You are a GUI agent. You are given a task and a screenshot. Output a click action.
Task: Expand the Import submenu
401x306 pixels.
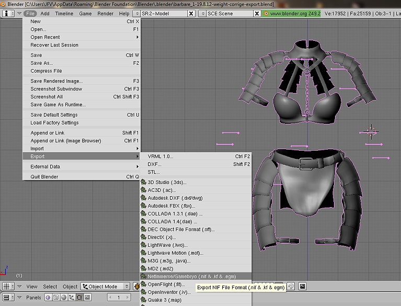(x=82, y=149)
